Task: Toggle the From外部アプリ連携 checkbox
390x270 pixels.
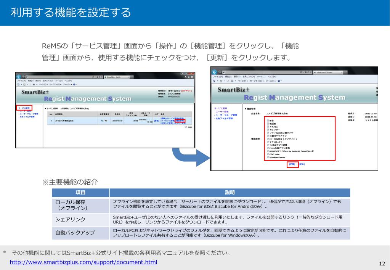Action: pyautogui.click(x=268, y=148)
